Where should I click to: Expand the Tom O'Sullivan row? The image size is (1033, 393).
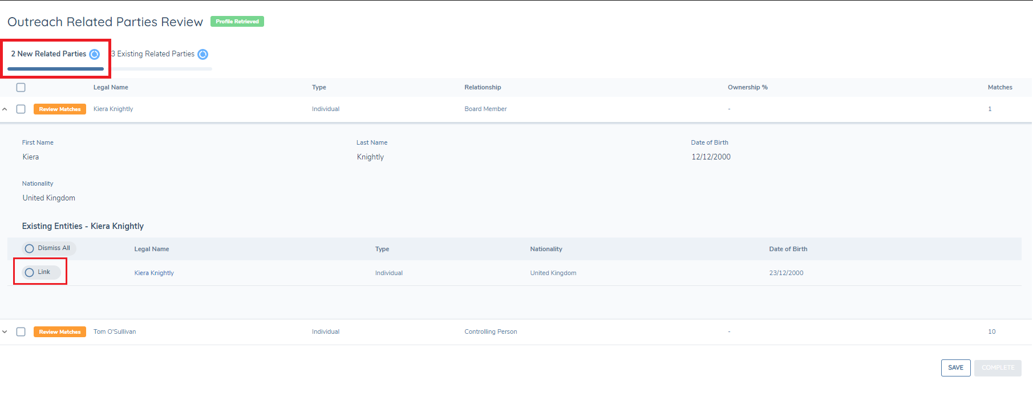5,332
